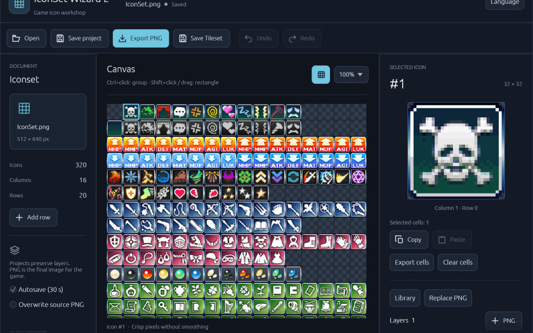Viewport: 533px width, 333px height.
Task: Select the blue snowflake ice icon
Action: pos(131,177)
